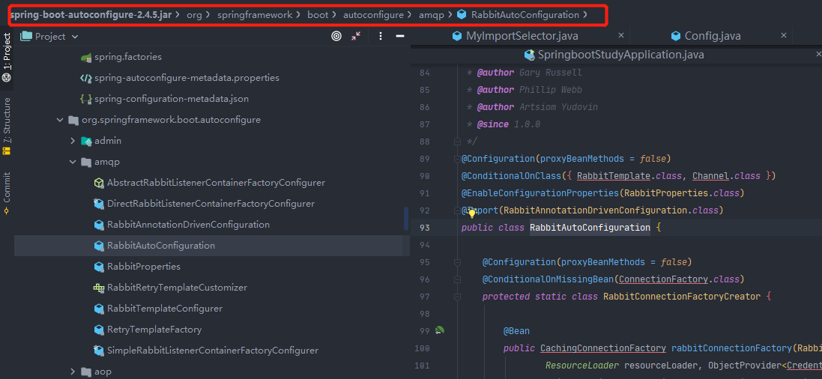Image resolution: width=822 pixels, height=379 pixels.
Task: Click the Collapse All icon in Project panel
Action: click(x=356, y=36)
